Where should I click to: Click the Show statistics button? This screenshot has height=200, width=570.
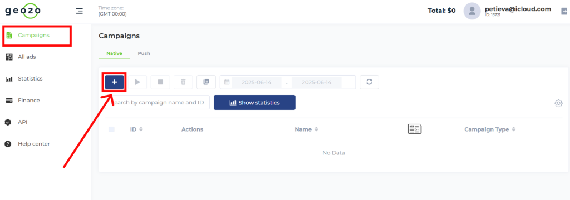tap(254, 102)
